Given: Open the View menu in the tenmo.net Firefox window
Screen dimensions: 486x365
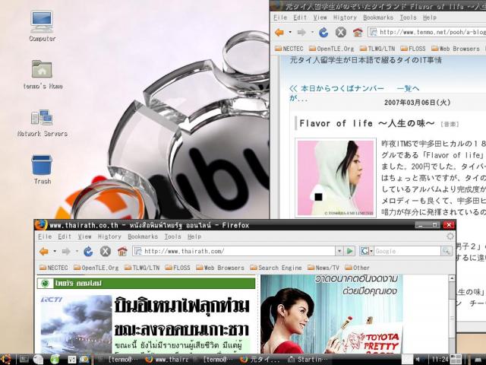Looking at the screenshot, I should tap(320, 17).
